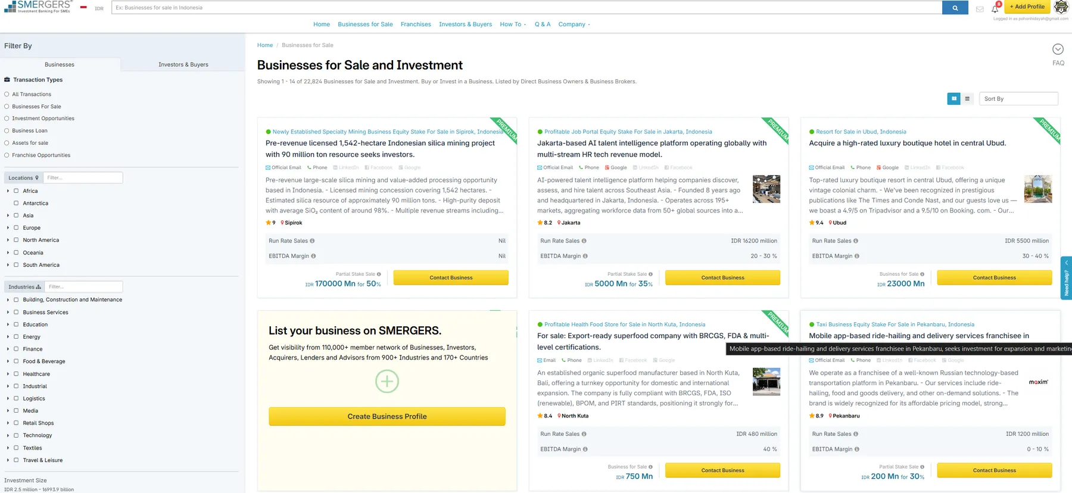This screenshot has width=1072, height=493.
Task: Open the messages envelope icon
Action: pos(980,9)
